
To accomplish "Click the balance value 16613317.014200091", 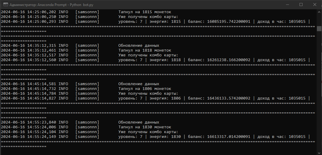I will pyautogui.click(x=228, y=137).
